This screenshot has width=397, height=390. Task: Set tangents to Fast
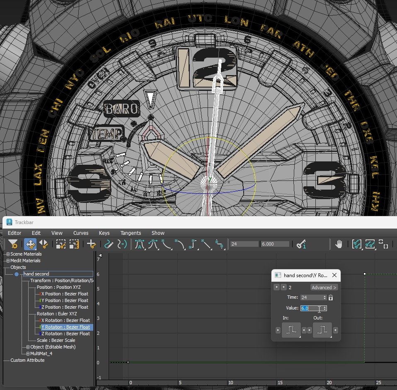[166, 244]
